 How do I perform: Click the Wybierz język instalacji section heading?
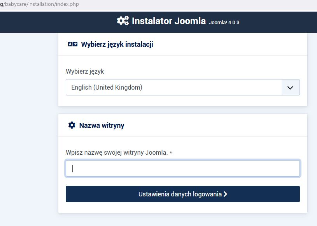117,44
